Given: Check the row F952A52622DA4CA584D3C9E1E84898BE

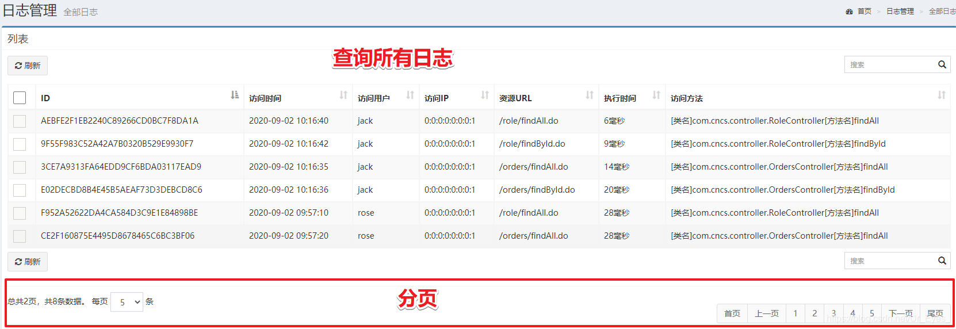Looking at the screenshot, I should (x=20, y=213).
